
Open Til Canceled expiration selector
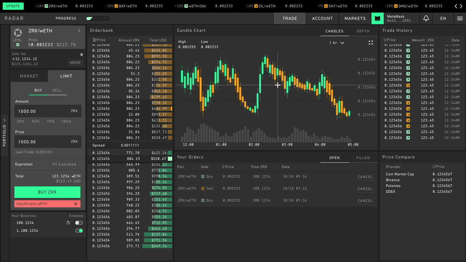click(64, 164)
